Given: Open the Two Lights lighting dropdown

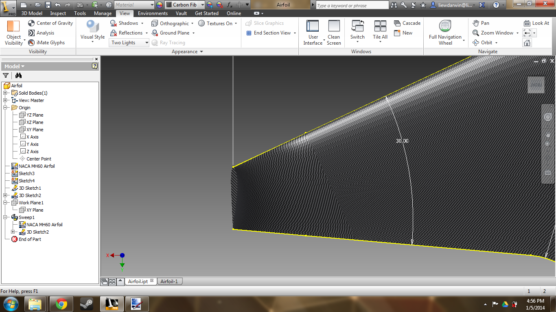Looking at the screenshot, I should (129, 43).
